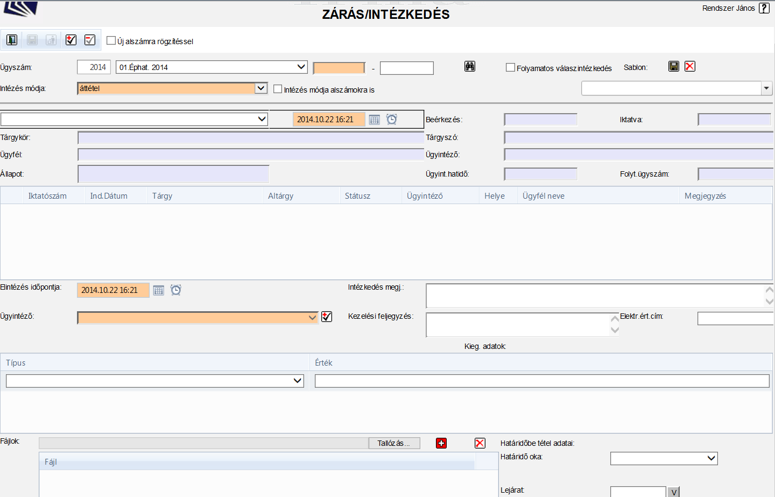Expand the 01 Éphat. 2014 dropdown
Viewport: 775px width, 497px height.
click(x=301, y=67)
